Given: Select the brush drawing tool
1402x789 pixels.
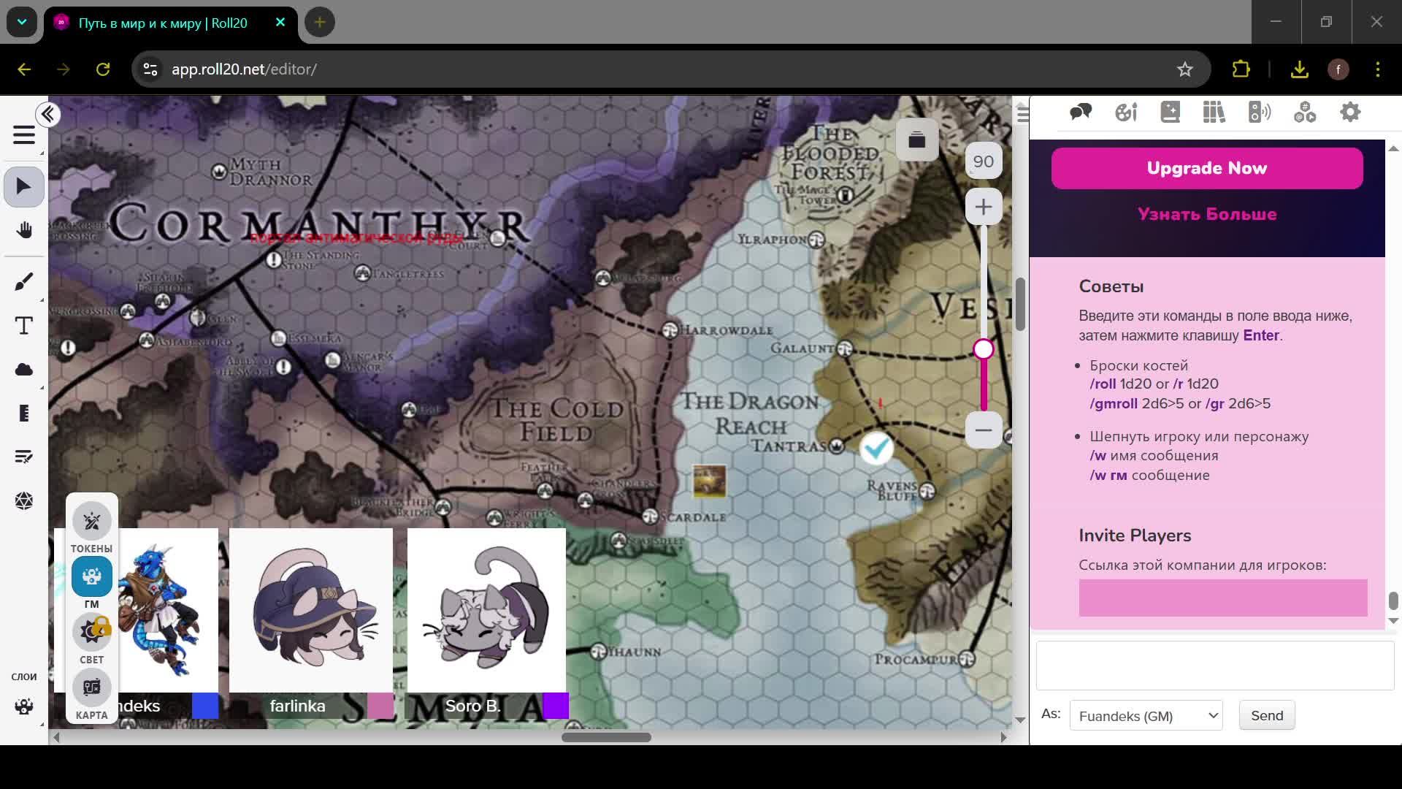Looking at the screenshot, I should click(x=24, y=281).
